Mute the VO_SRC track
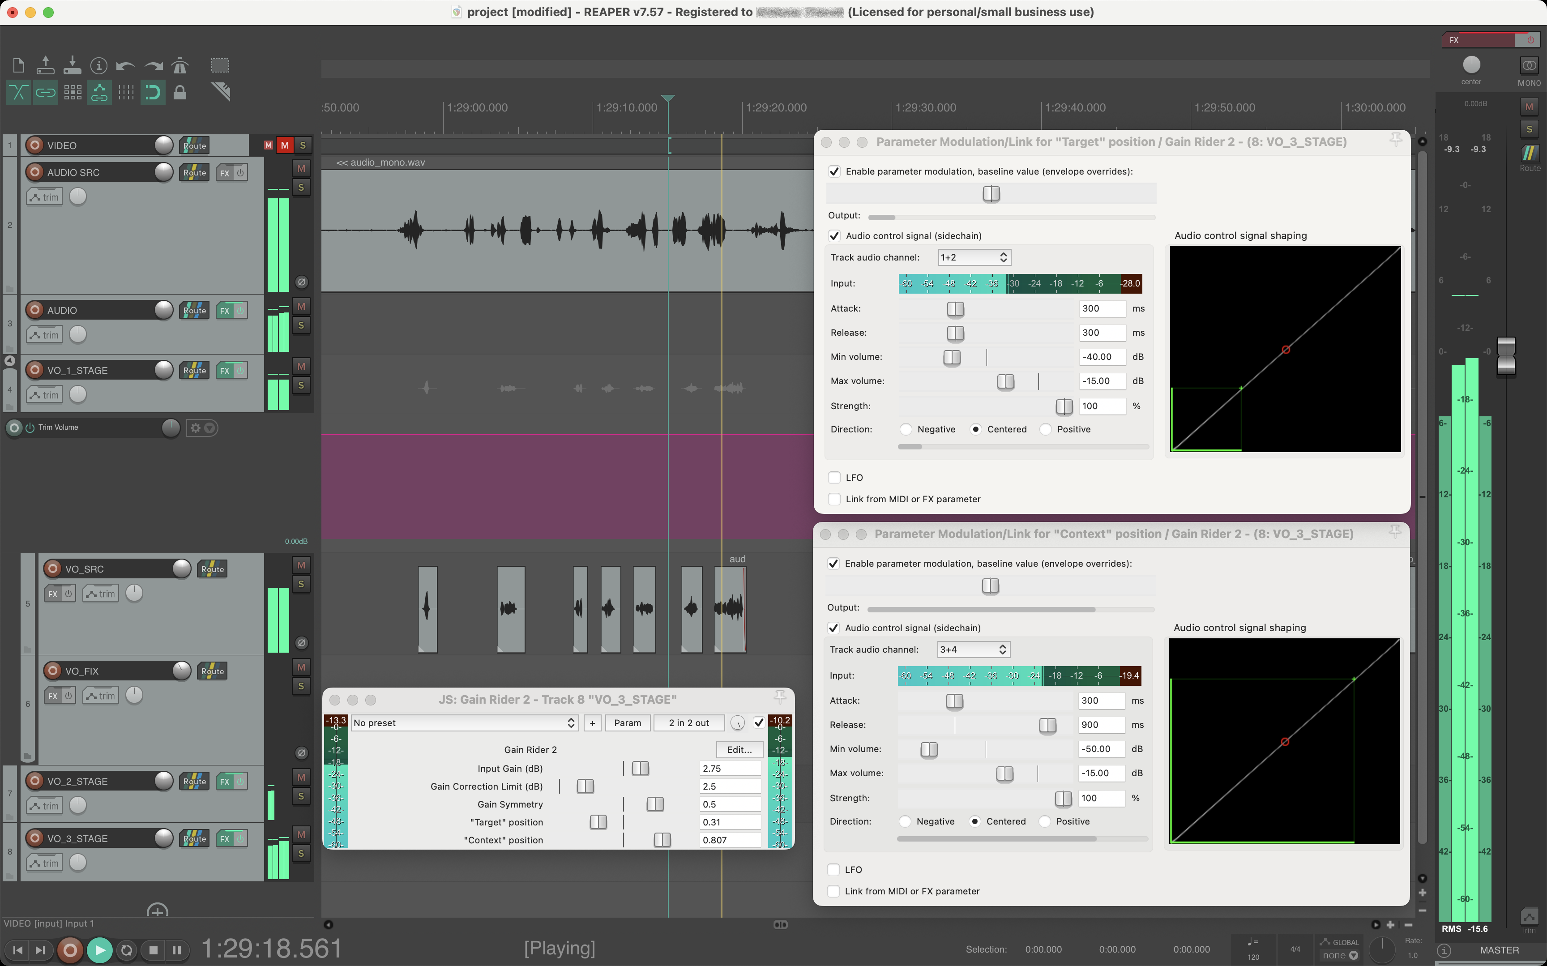Viewport: 1547px width, 966px height. 301,565
